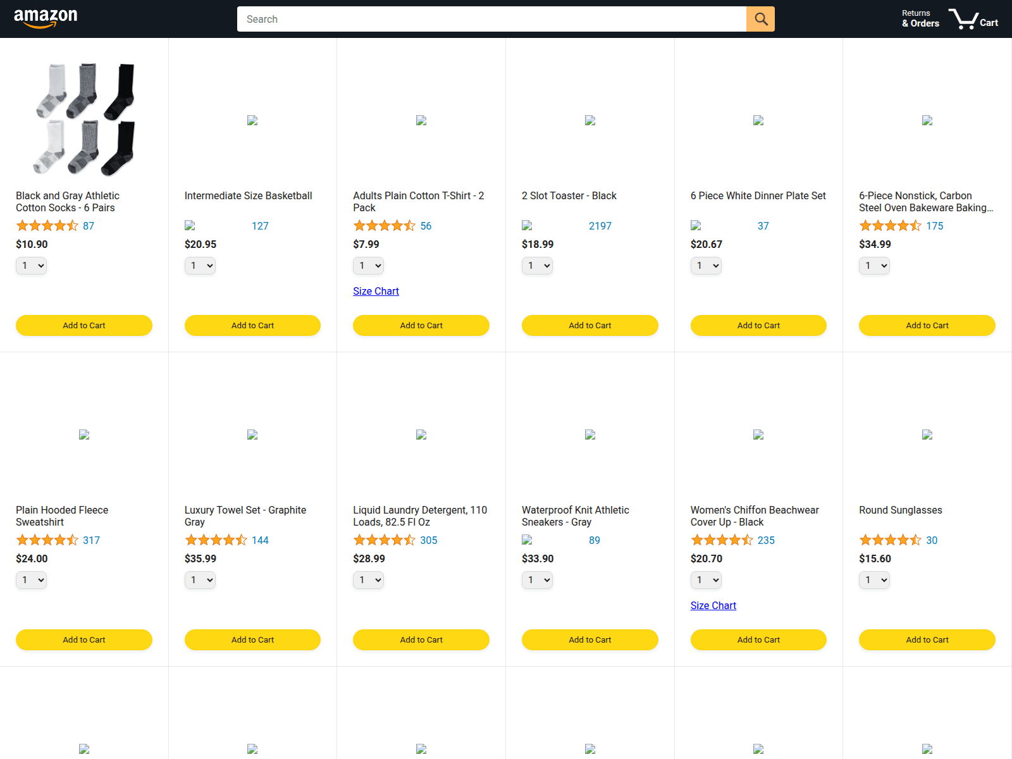Viewport: 1012px width, 759px height.
Task: Open quantity dropdown for Plain Cotton T-Shirt
Action: 368,266
